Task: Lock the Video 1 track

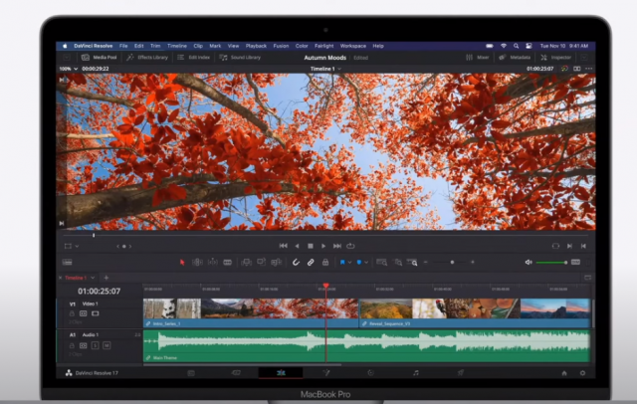Action: tap(72, 313)
